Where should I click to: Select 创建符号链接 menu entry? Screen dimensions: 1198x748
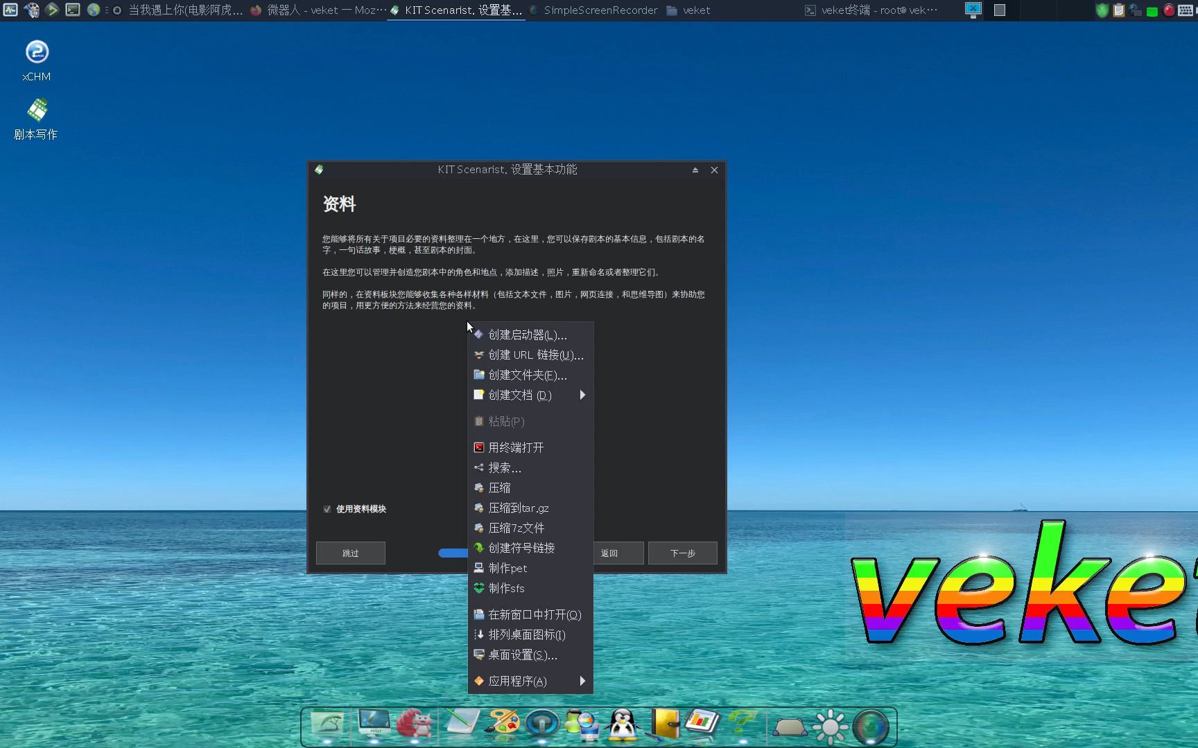point(531,548)
